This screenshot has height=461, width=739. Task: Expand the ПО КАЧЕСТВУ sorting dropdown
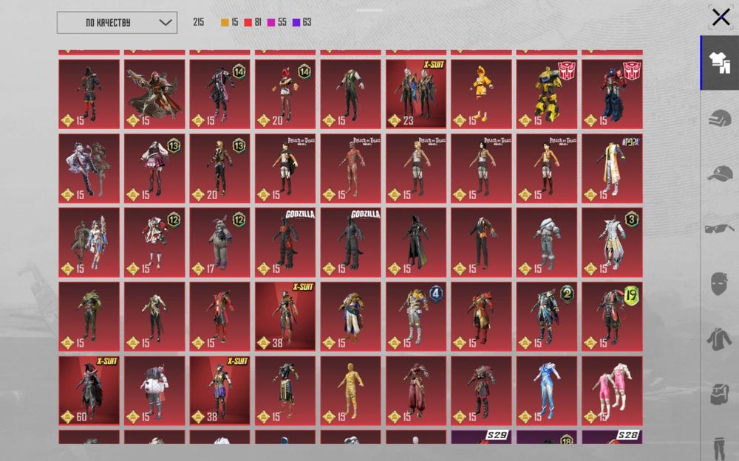tap(117, 23)
